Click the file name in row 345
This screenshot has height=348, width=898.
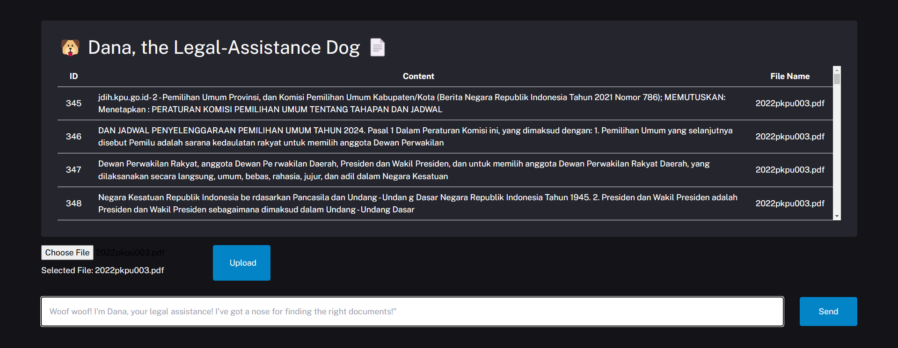789,103
